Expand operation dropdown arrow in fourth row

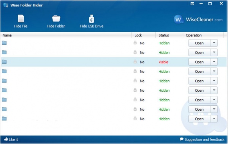[x=214, y=72]
